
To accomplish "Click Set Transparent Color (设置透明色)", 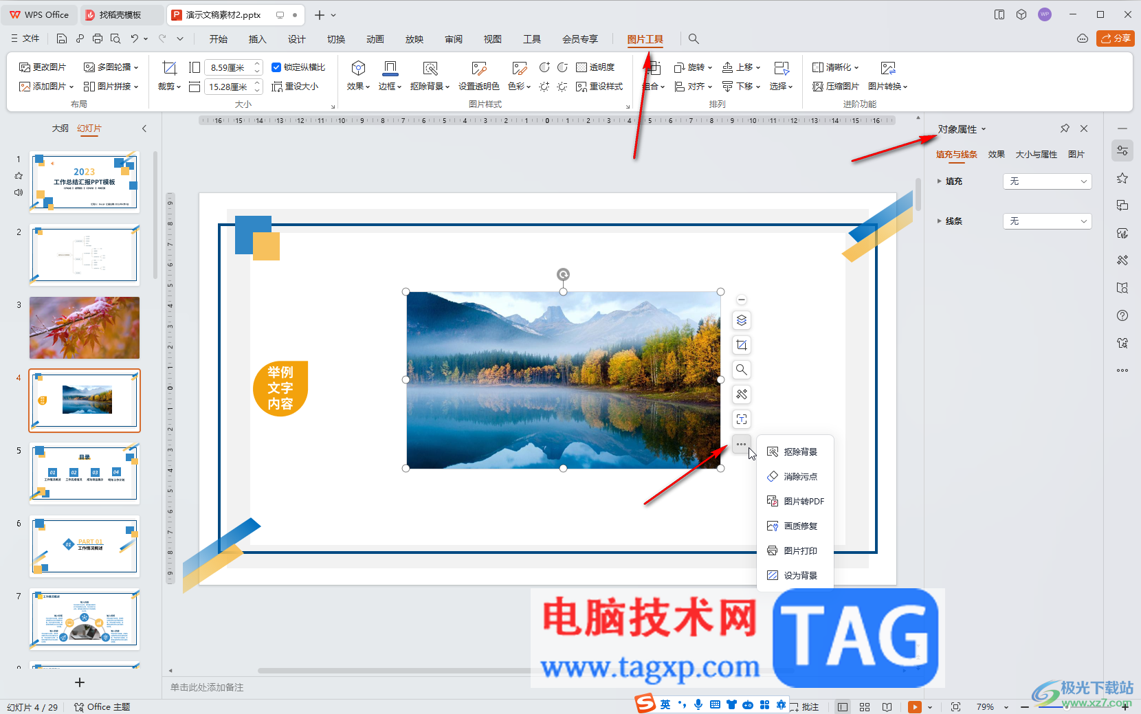I will [x=478, y=76].
